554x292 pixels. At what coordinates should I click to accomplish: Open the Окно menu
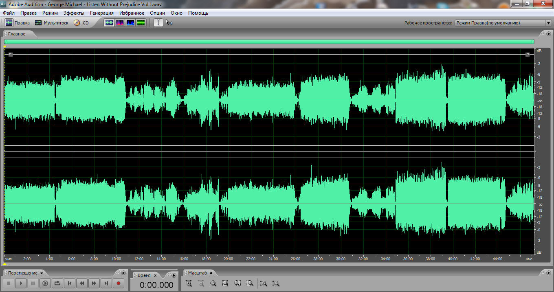(x=176, y=13)
